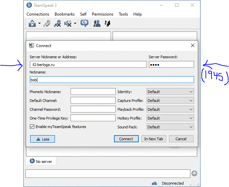This screenshot has height=187, width=229.
Task: Open the Bookmarks menu
Action: pos(64,14)
